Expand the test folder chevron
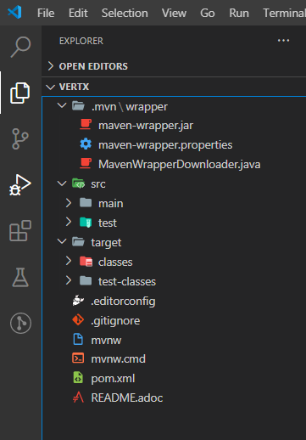 69,222
